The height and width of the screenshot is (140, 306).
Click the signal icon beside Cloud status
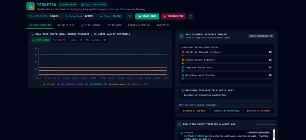point(101,16)
